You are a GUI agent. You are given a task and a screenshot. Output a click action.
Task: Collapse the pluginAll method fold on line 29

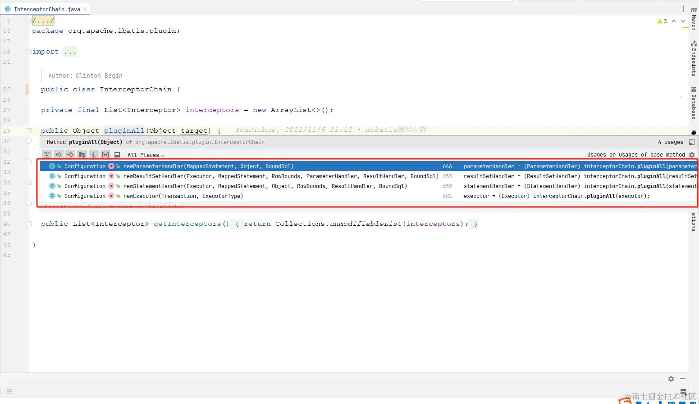(29, 130)
